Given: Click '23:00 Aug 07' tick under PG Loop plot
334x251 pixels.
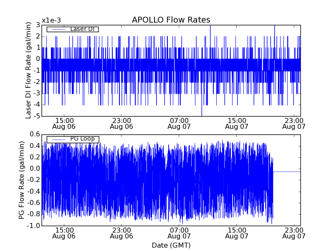Looking at the screenshot, I should pyautogui.click(x=294, y=233).
